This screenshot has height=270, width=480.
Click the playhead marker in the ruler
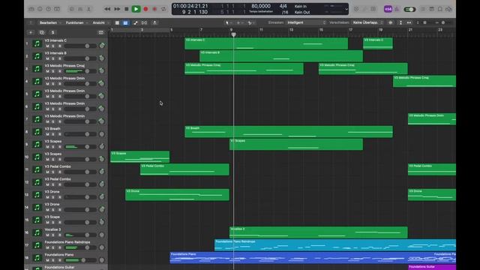click(x=233, y=34)
